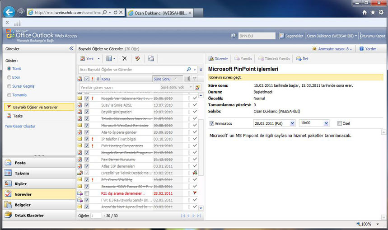Viewport: 388px width, 230px height.
Task: Uncheck completed box for Bayilik görüşmeleri
Action: 87,112
